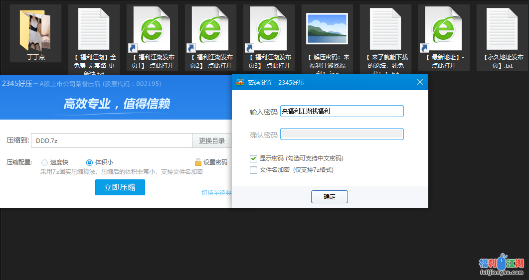The image size is (529, 280).
Task: Confirm password with 确定 button
Action: coord(329,197)
